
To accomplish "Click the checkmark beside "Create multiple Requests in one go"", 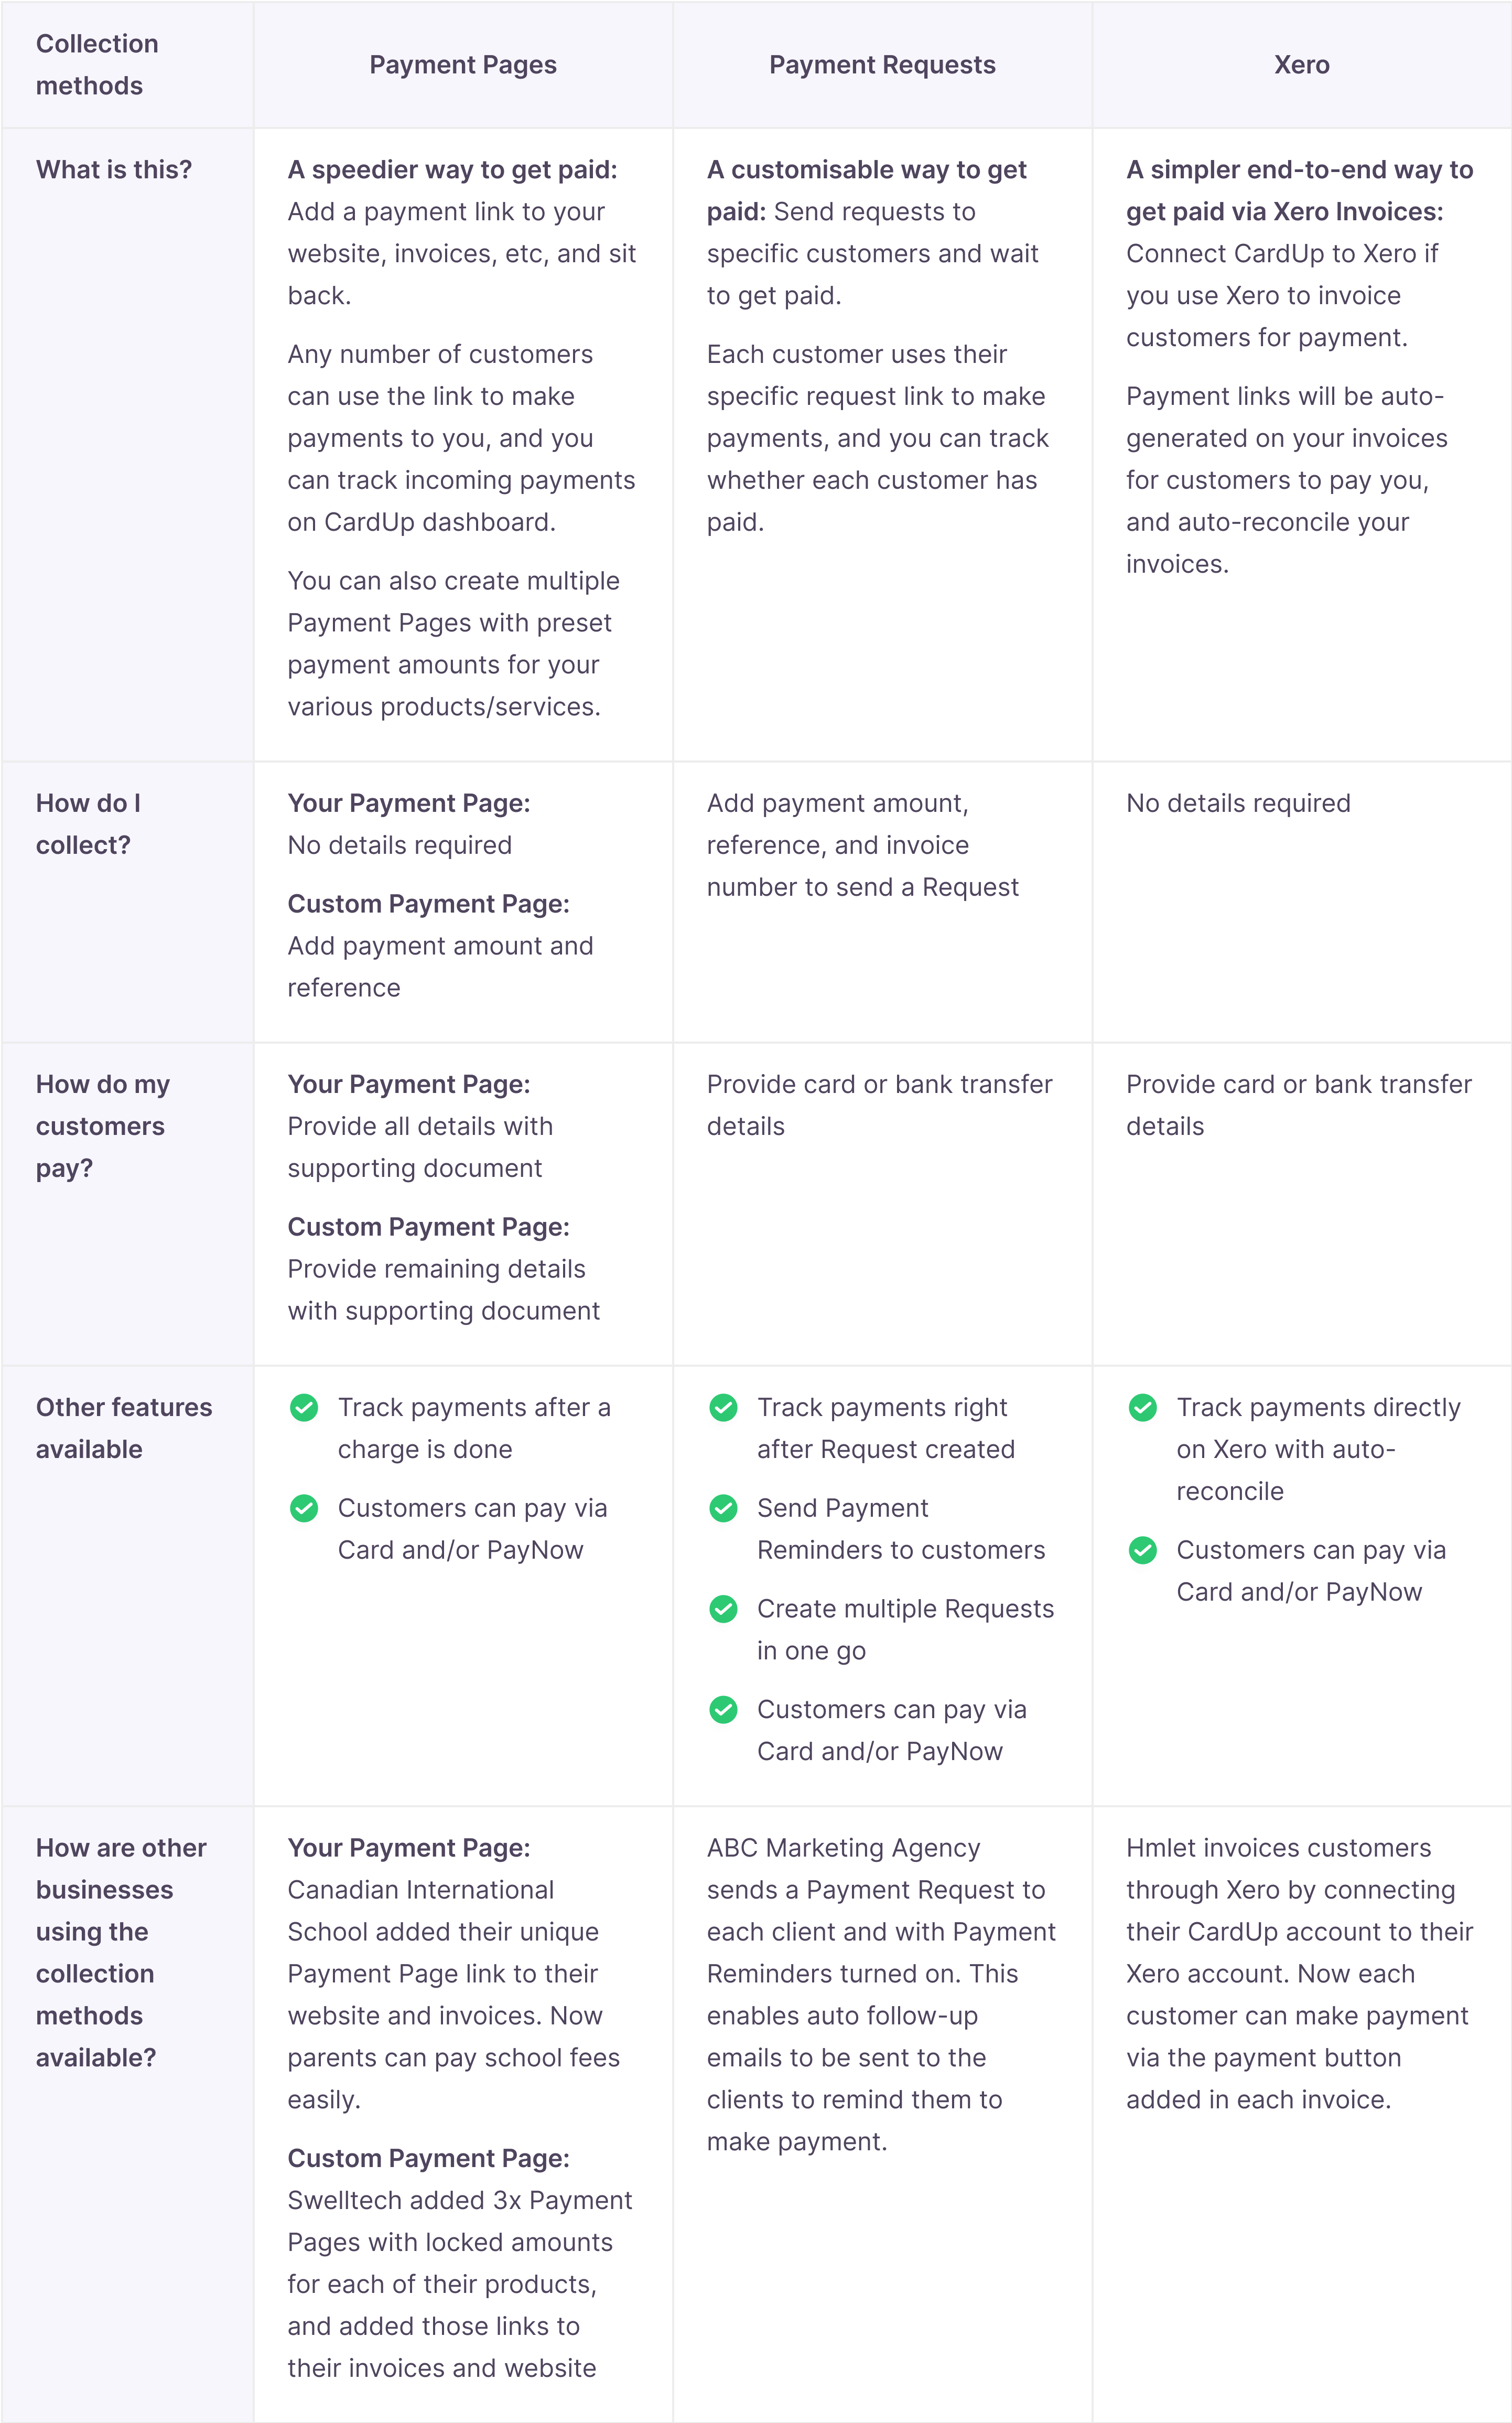I will pos(723,1609).
